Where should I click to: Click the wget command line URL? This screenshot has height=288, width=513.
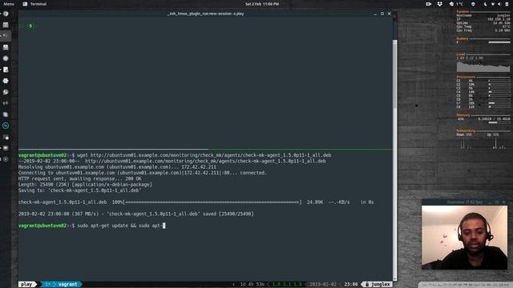211,155
